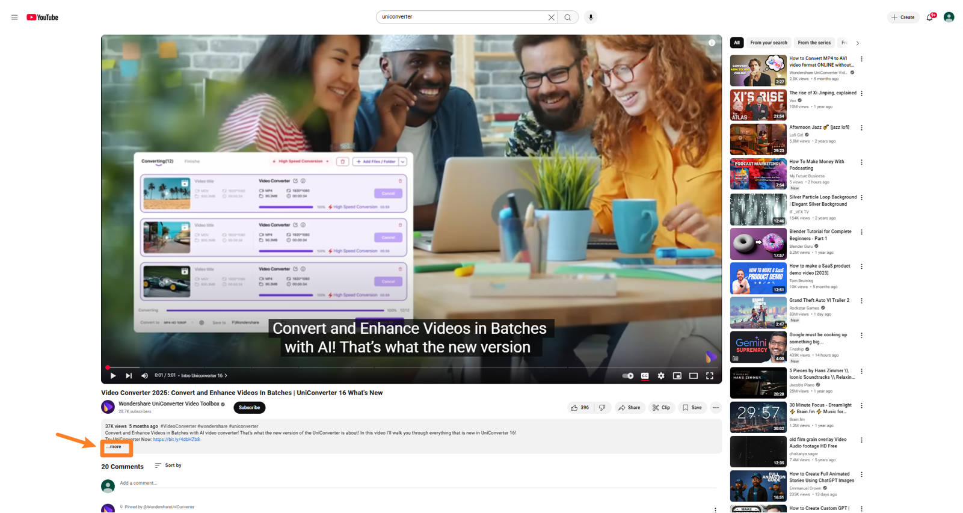Go to YouTube home via logo
The width and height of the screenshot is (963, 513).
click(42, 17)
